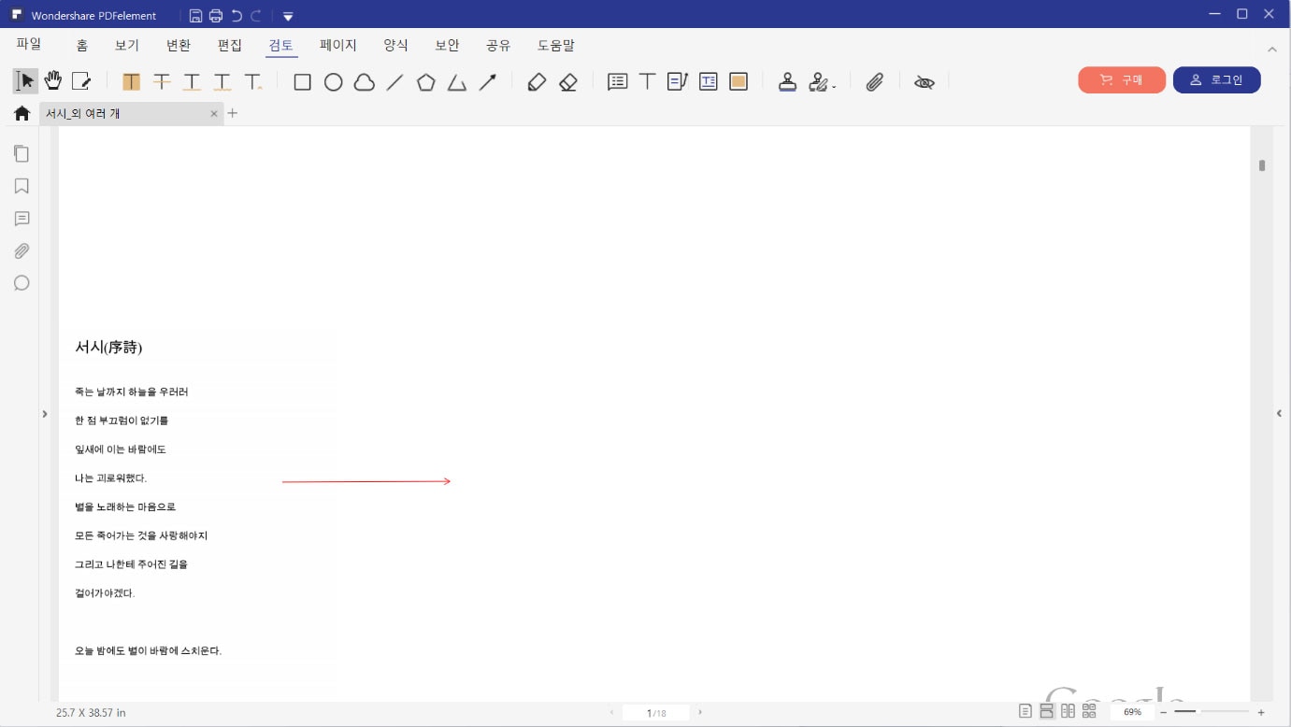Draw with the Rectangle shape tool
Screen dimensions: 1291x727
(302, 82)
